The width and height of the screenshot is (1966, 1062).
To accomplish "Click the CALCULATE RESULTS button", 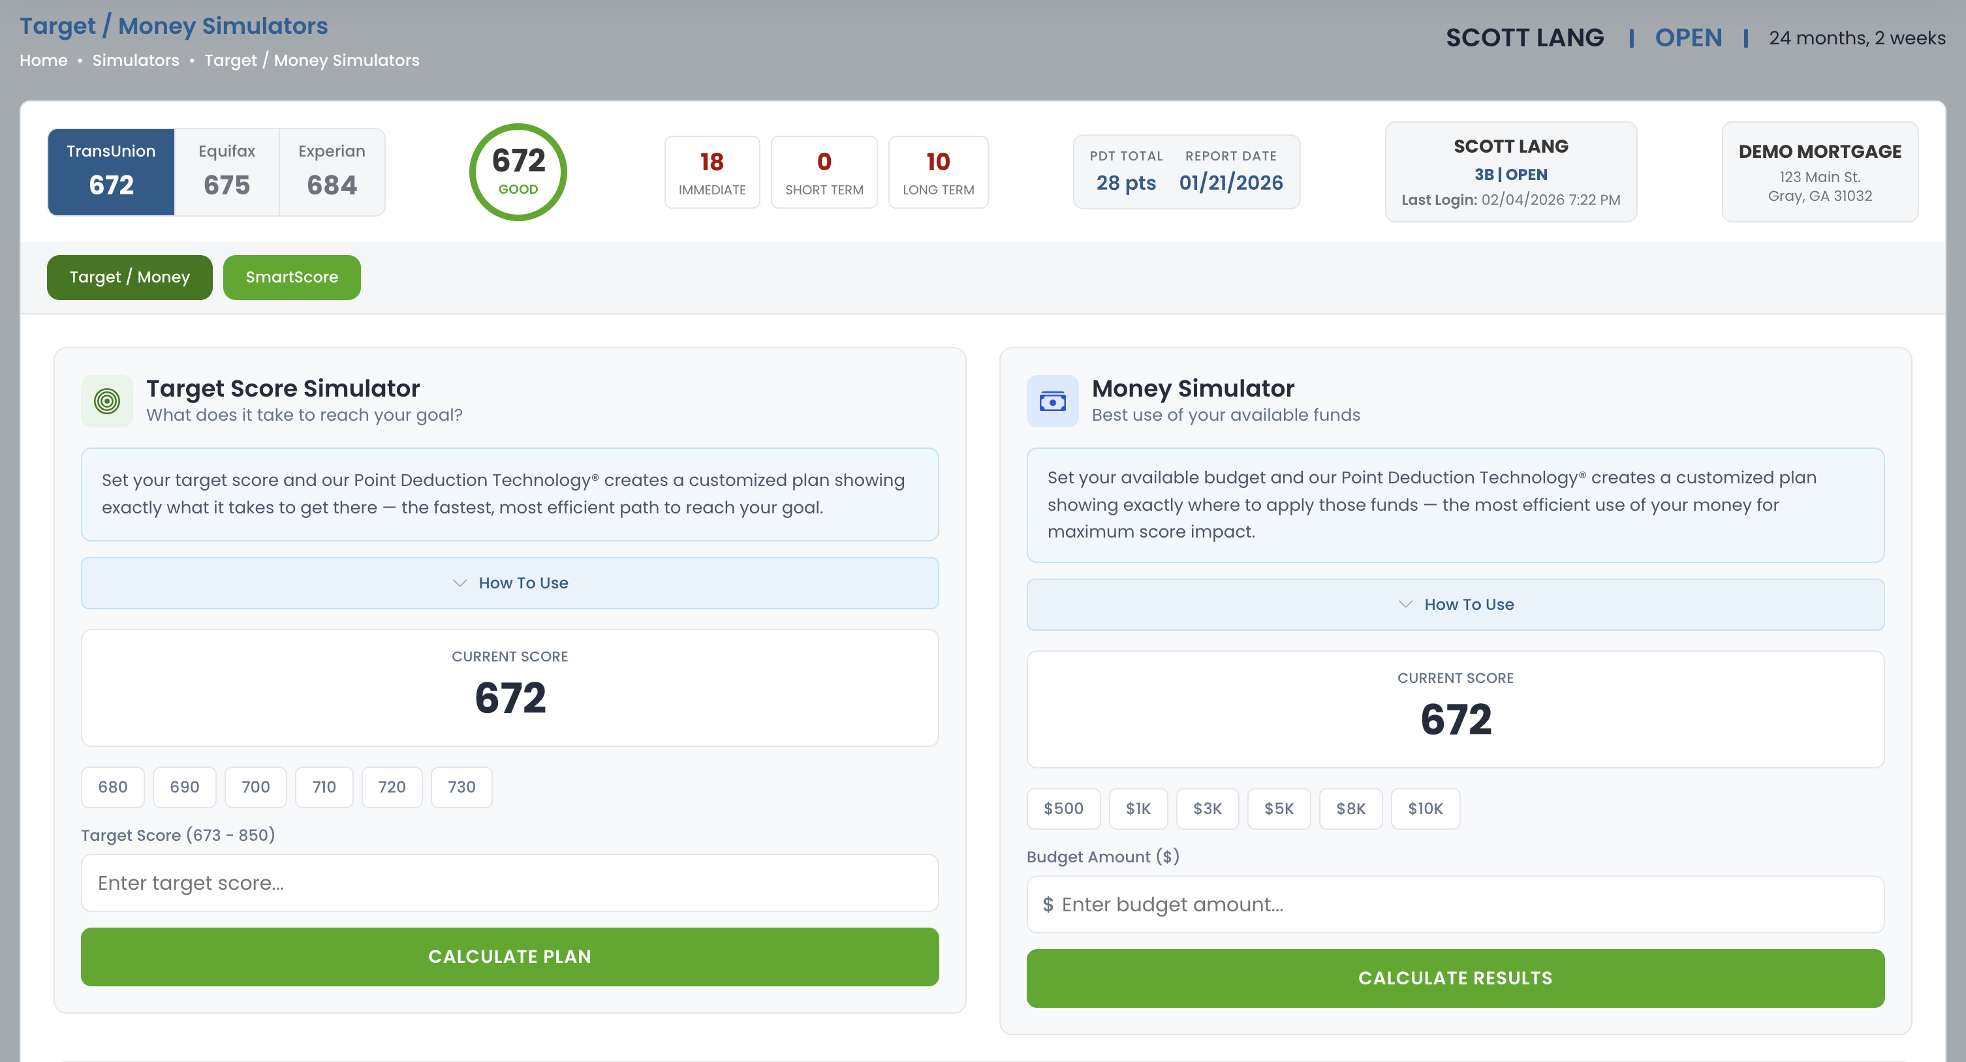I will pyautogui.click(x=1455, y=978).
